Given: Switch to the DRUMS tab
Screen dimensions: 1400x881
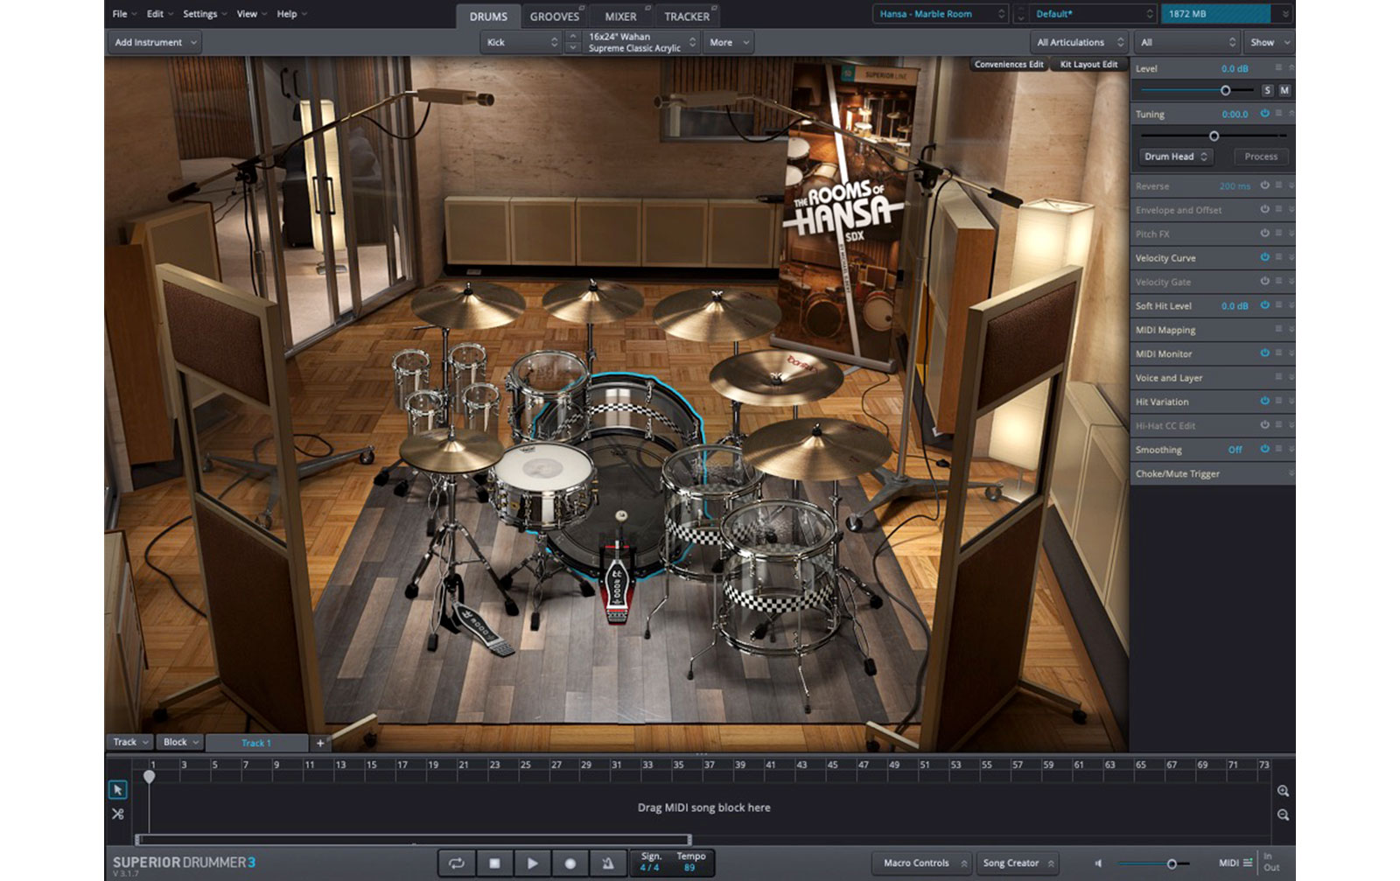Looking at the screenshot, I should point(488,16).
